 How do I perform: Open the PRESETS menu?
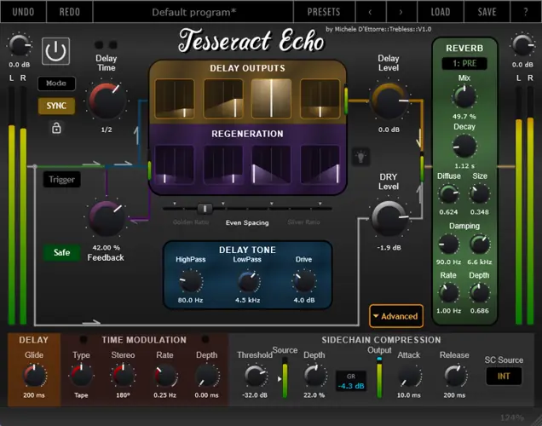(324, 12)
